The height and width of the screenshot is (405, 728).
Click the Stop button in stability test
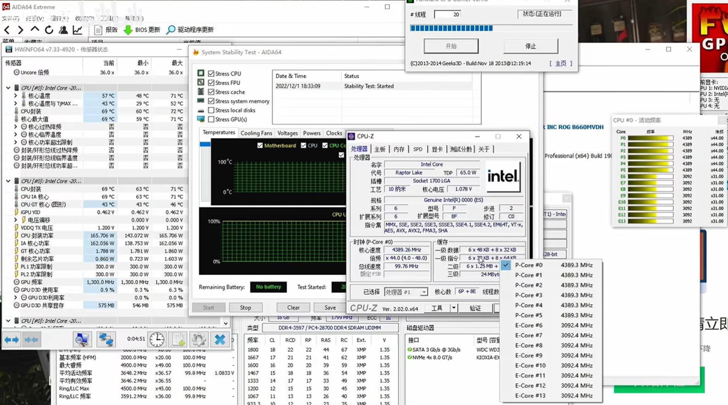(246, 307)
